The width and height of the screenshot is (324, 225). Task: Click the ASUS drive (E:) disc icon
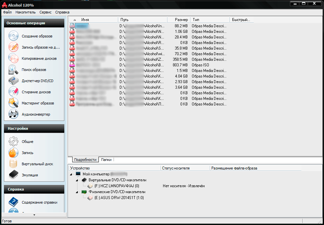coord(90,198)
